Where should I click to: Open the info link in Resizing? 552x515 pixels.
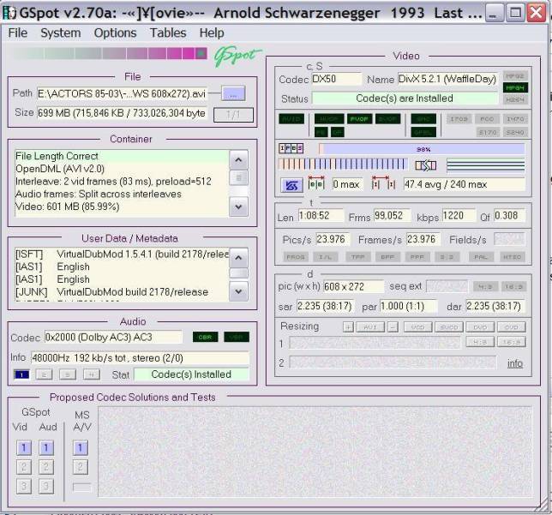pos(514,363)
